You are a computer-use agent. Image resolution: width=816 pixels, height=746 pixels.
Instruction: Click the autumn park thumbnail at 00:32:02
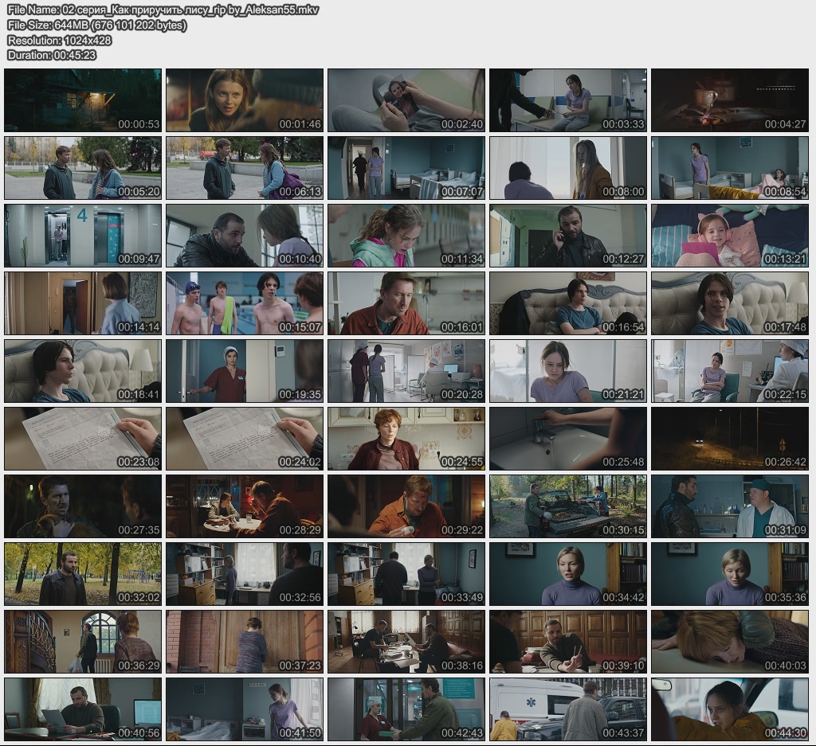(x=83, y=574)
